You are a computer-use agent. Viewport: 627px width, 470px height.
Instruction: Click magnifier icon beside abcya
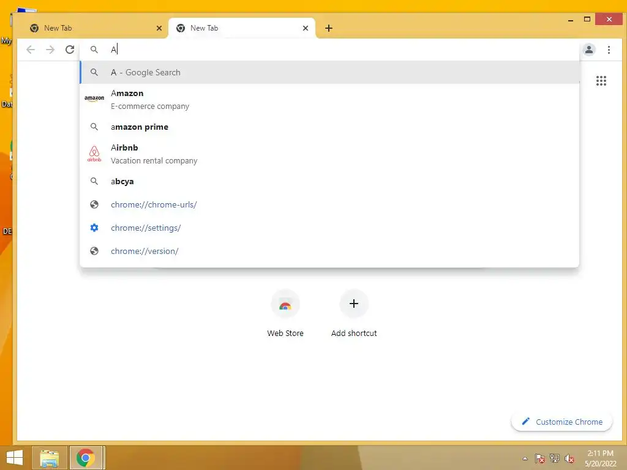pos(94,181)
